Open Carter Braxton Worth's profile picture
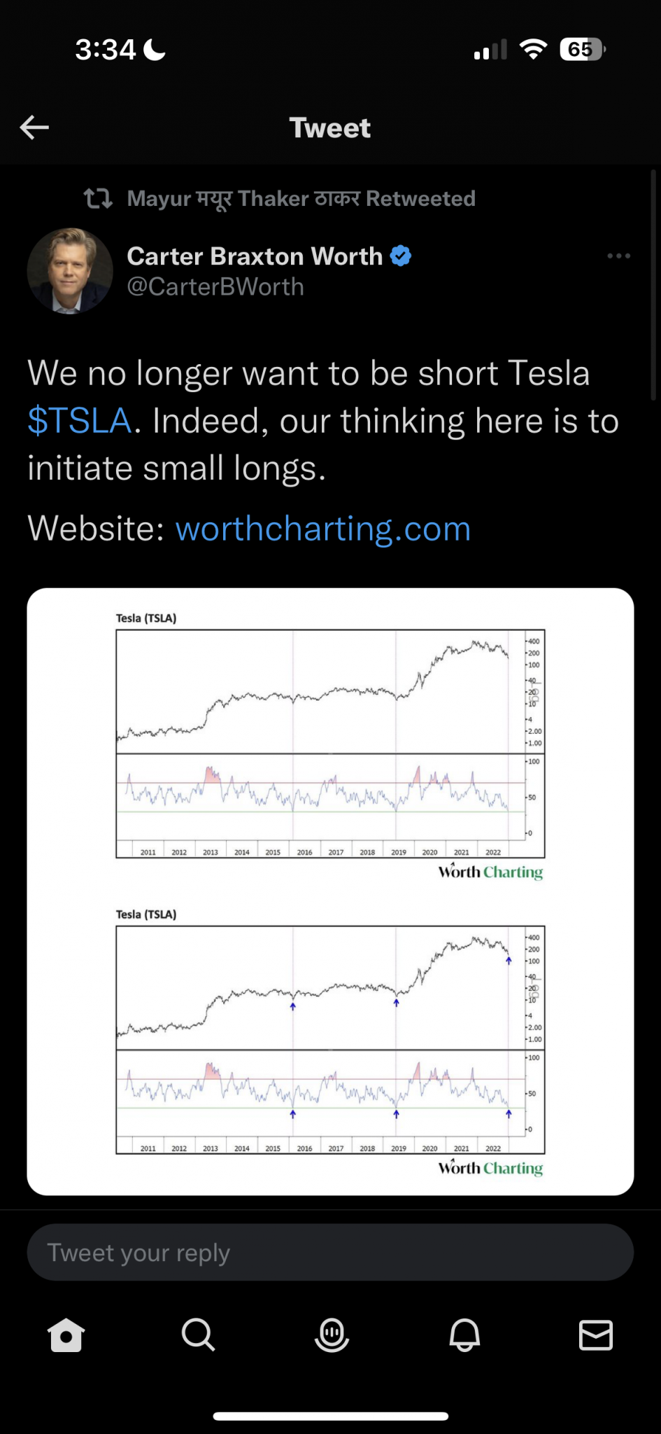 click(x=70, y=271)
